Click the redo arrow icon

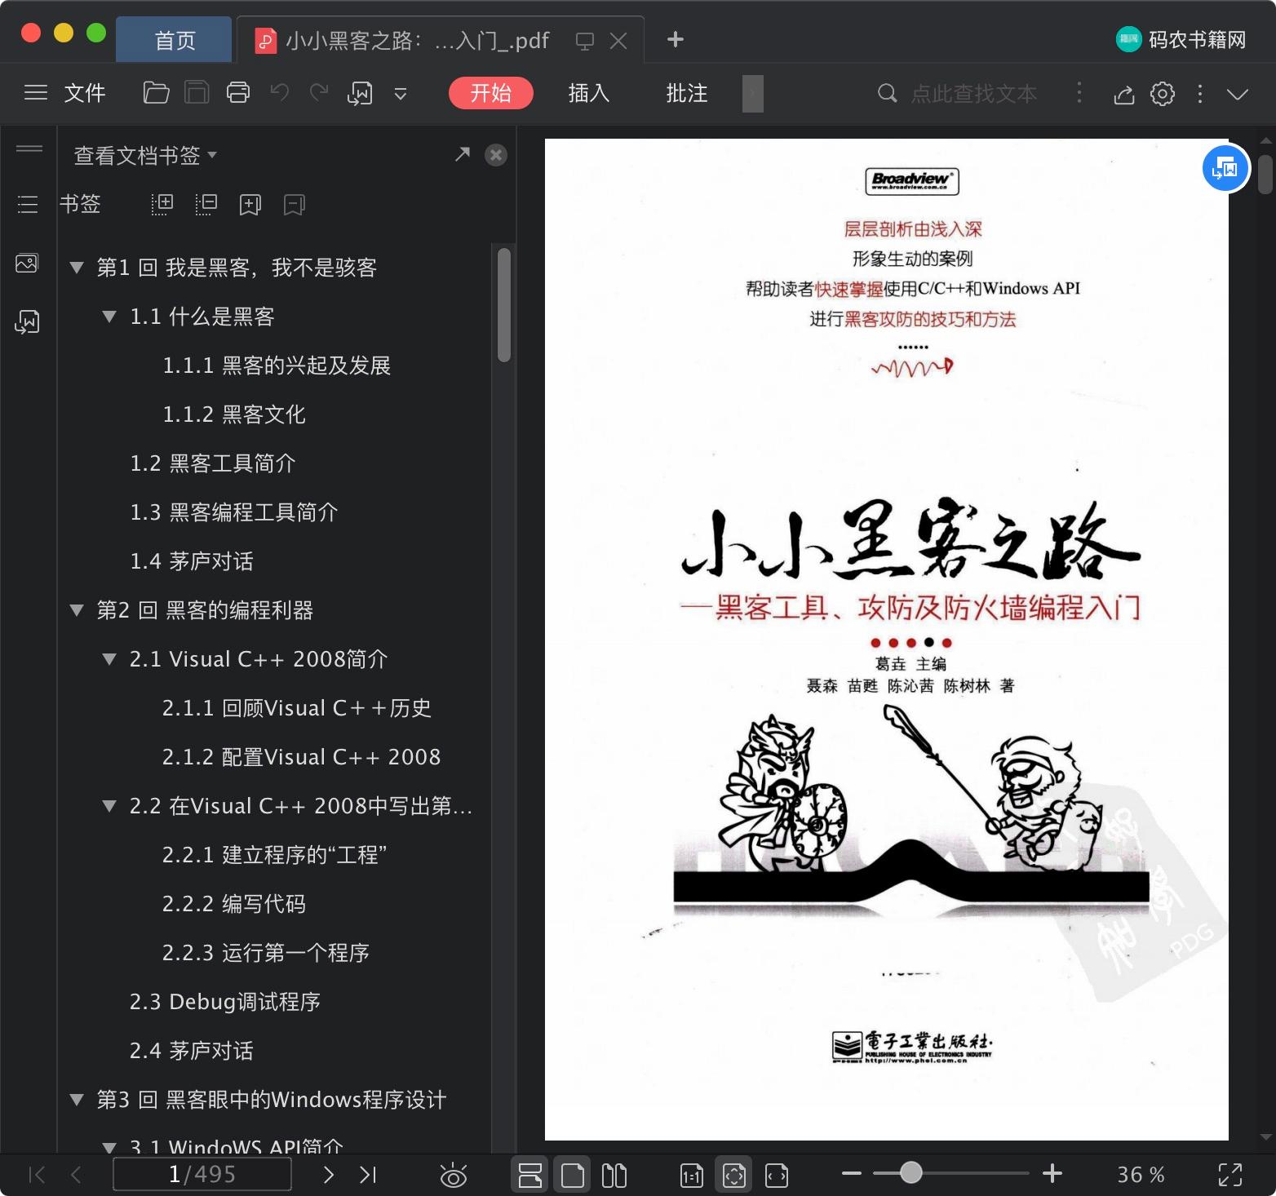[318, 93]
